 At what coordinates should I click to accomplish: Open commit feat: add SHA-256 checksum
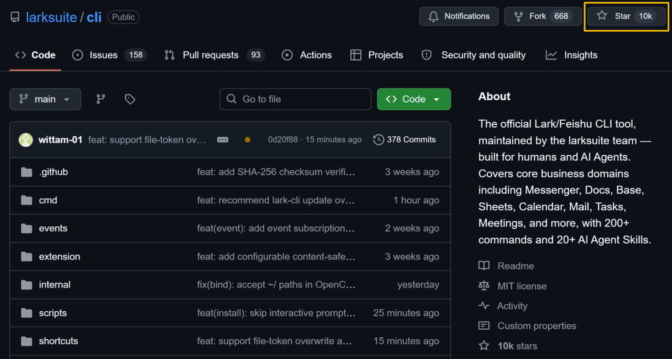(x=276, y=172)
